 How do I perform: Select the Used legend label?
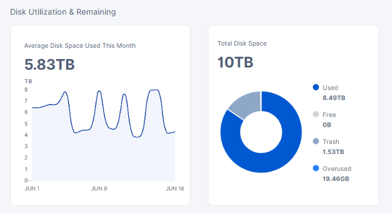[330, 88]
